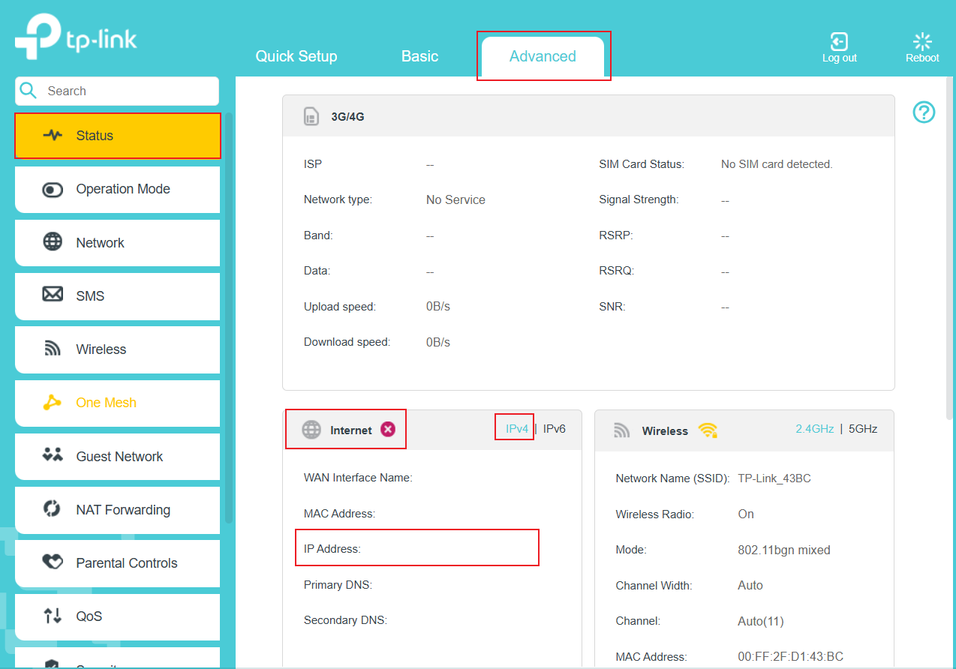Open the Basic tab

419,55
